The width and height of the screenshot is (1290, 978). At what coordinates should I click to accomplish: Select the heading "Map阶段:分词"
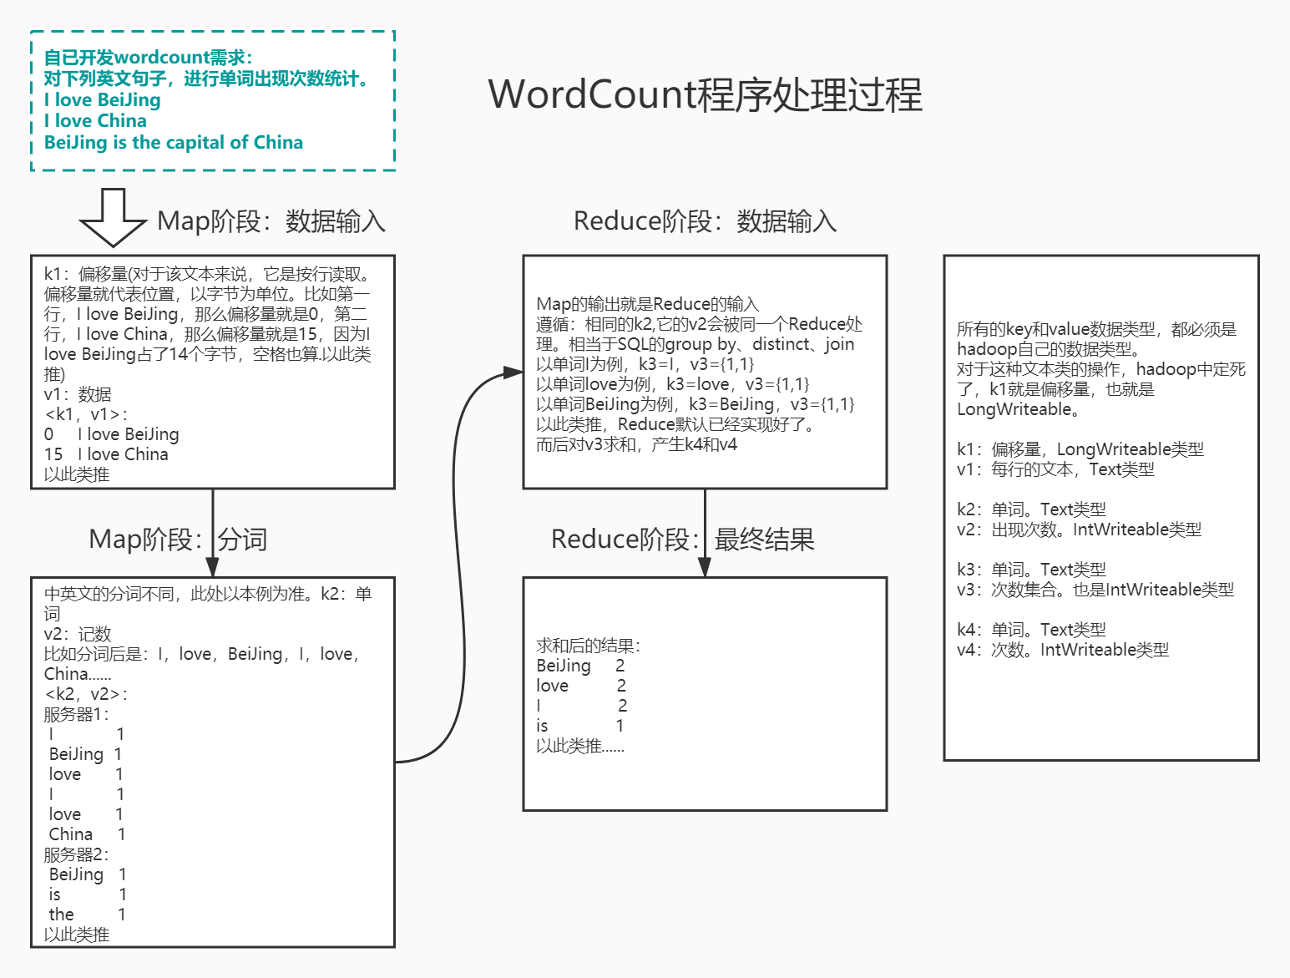click(x=178, y=540)
